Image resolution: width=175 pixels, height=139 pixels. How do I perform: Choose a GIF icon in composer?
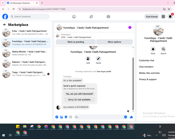[71, 117]
